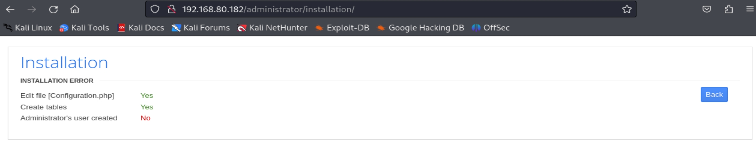Open the Exploit-DB bookmark

click(342, 28)
